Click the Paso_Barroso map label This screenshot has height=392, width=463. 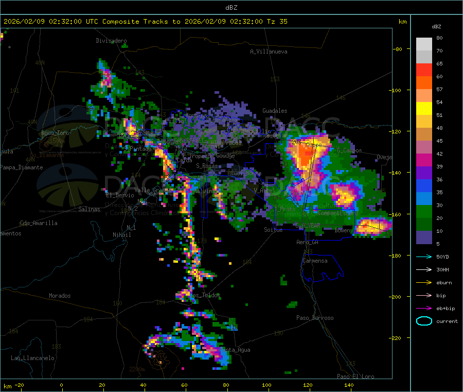[315, 318]
